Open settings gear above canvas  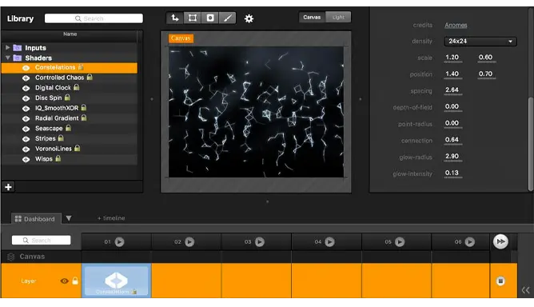tap(249, 18)
